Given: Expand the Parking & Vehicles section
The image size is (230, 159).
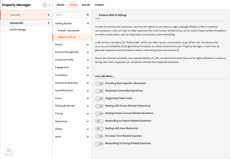Looking at the screenshot, I should (x=88, y=106).
